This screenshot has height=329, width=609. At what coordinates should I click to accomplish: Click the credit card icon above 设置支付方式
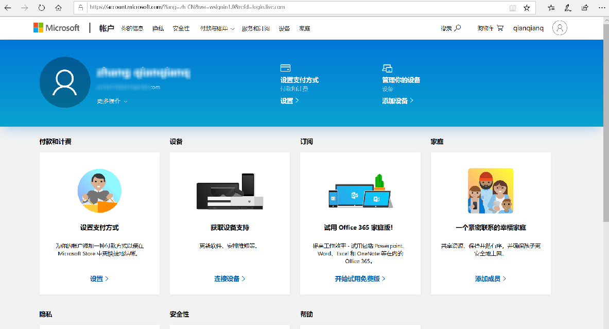(x=286, y=68)
